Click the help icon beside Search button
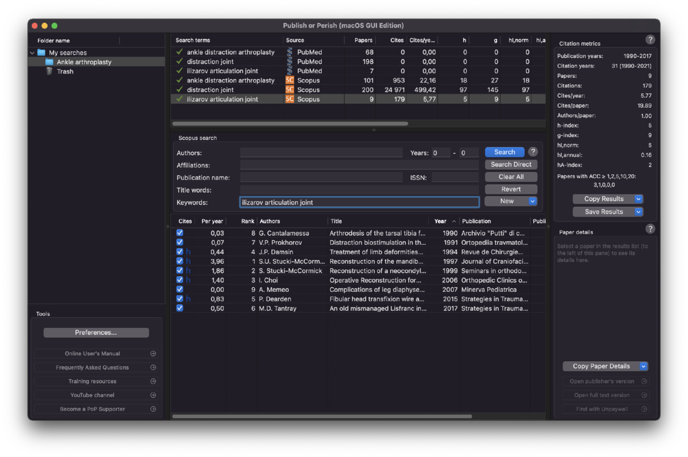Image resolution: width=688 pixels, height=457 pixels. [533, 152]
